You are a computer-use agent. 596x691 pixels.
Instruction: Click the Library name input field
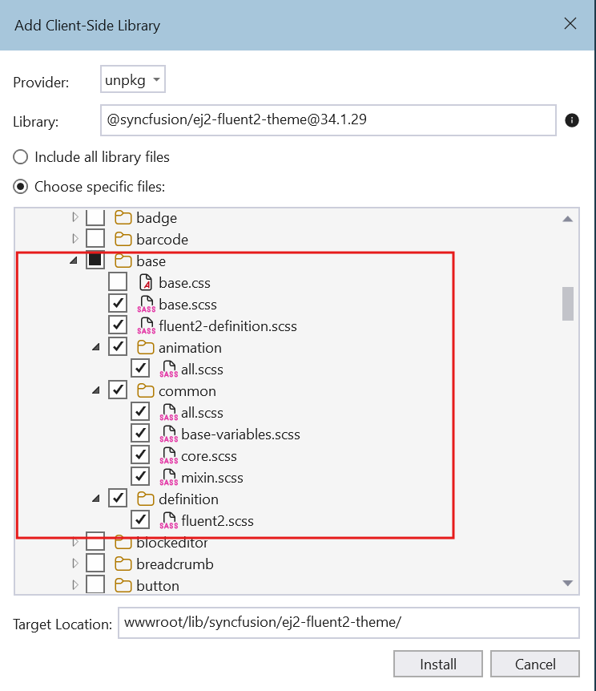328,120
